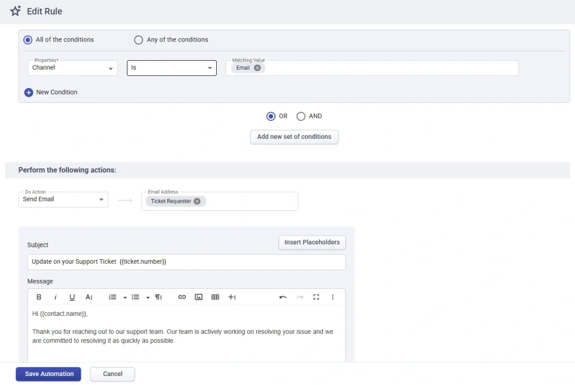575x385 pixels.
Task: Click the Subject input field
Action: [x=186, y=262]
